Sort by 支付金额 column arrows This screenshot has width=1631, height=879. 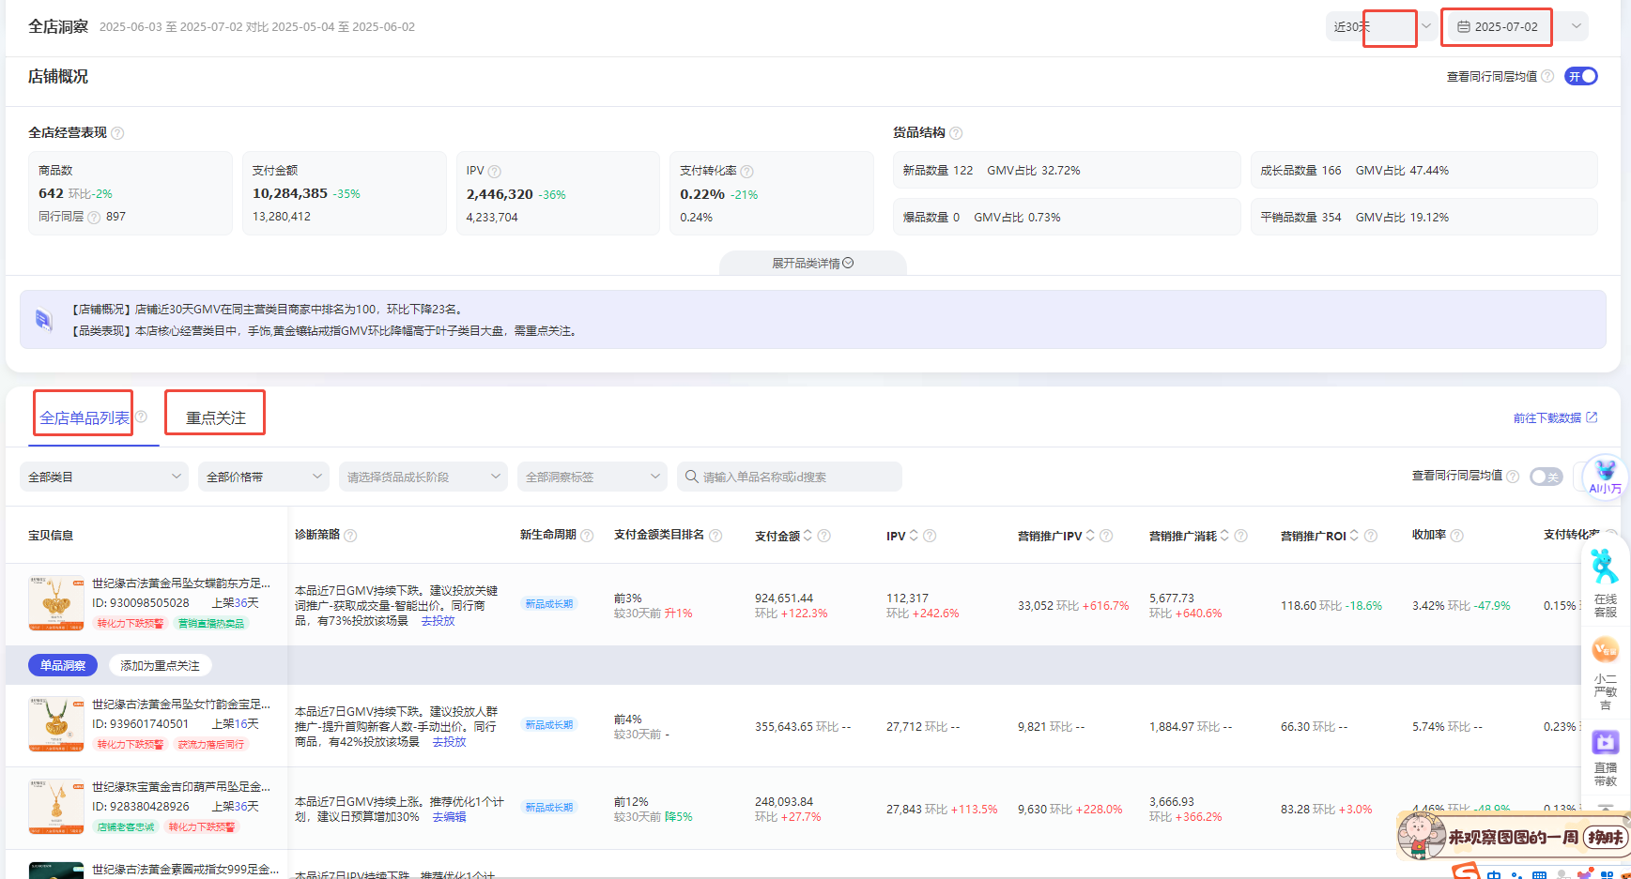pos(808,536)
